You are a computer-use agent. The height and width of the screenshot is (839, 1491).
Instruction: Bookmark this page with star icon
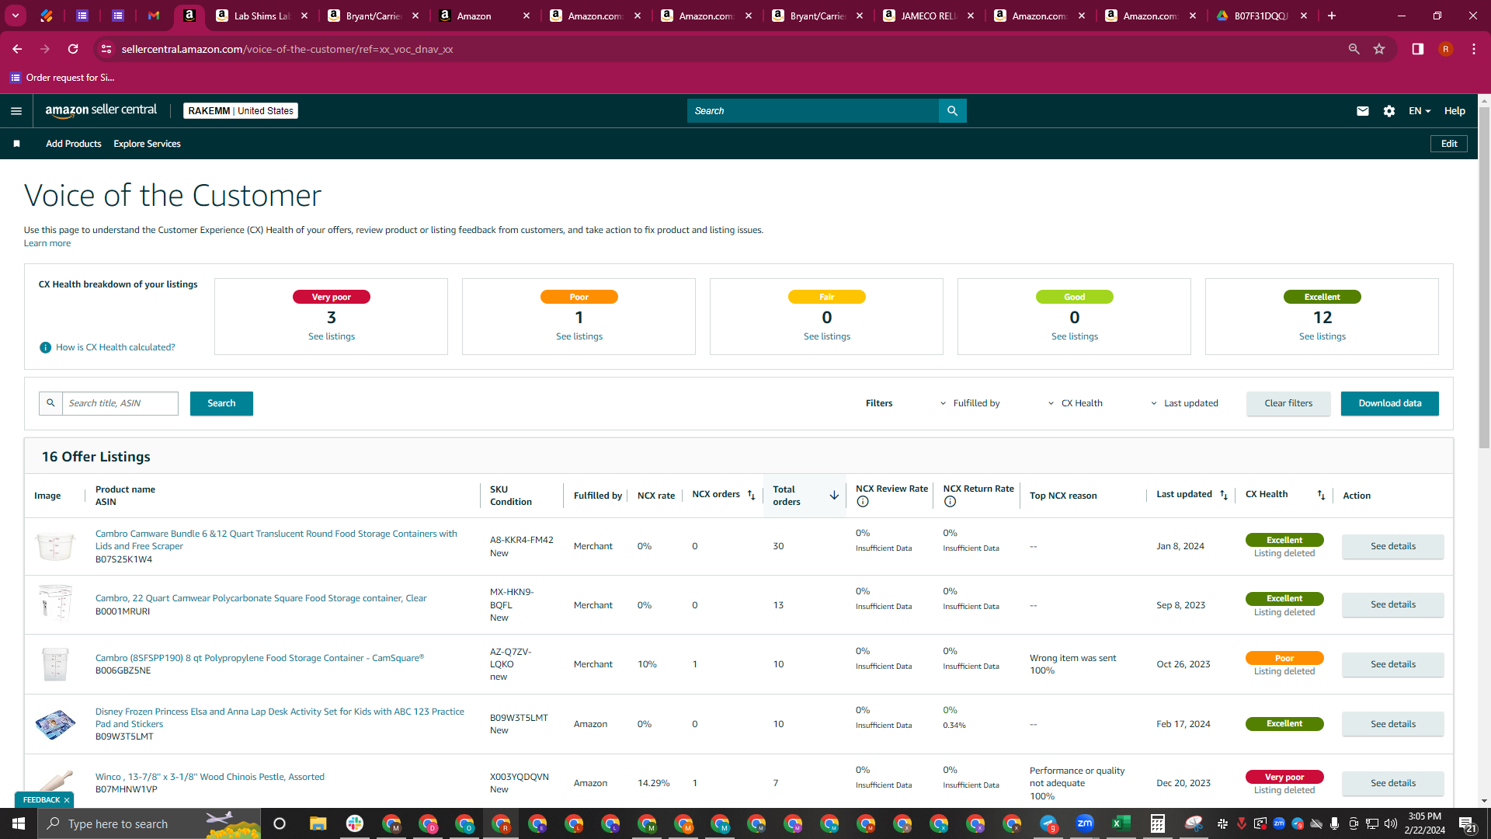[1379, 49]
